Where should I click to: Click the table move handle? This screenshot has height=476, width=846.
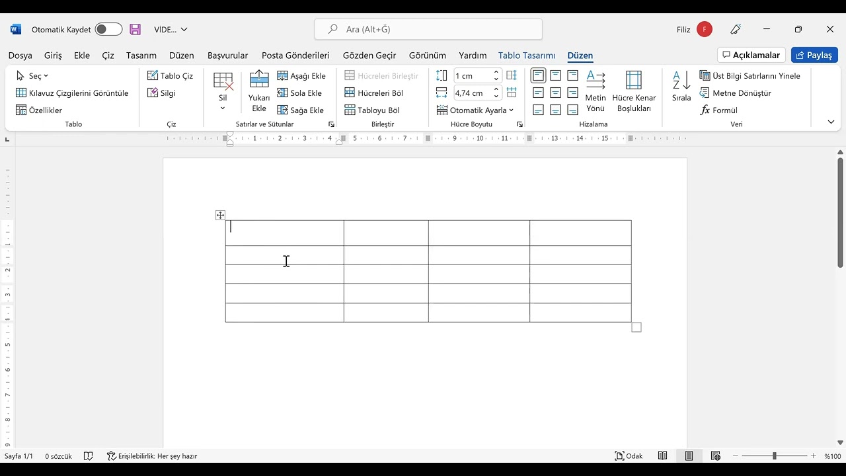220,215
